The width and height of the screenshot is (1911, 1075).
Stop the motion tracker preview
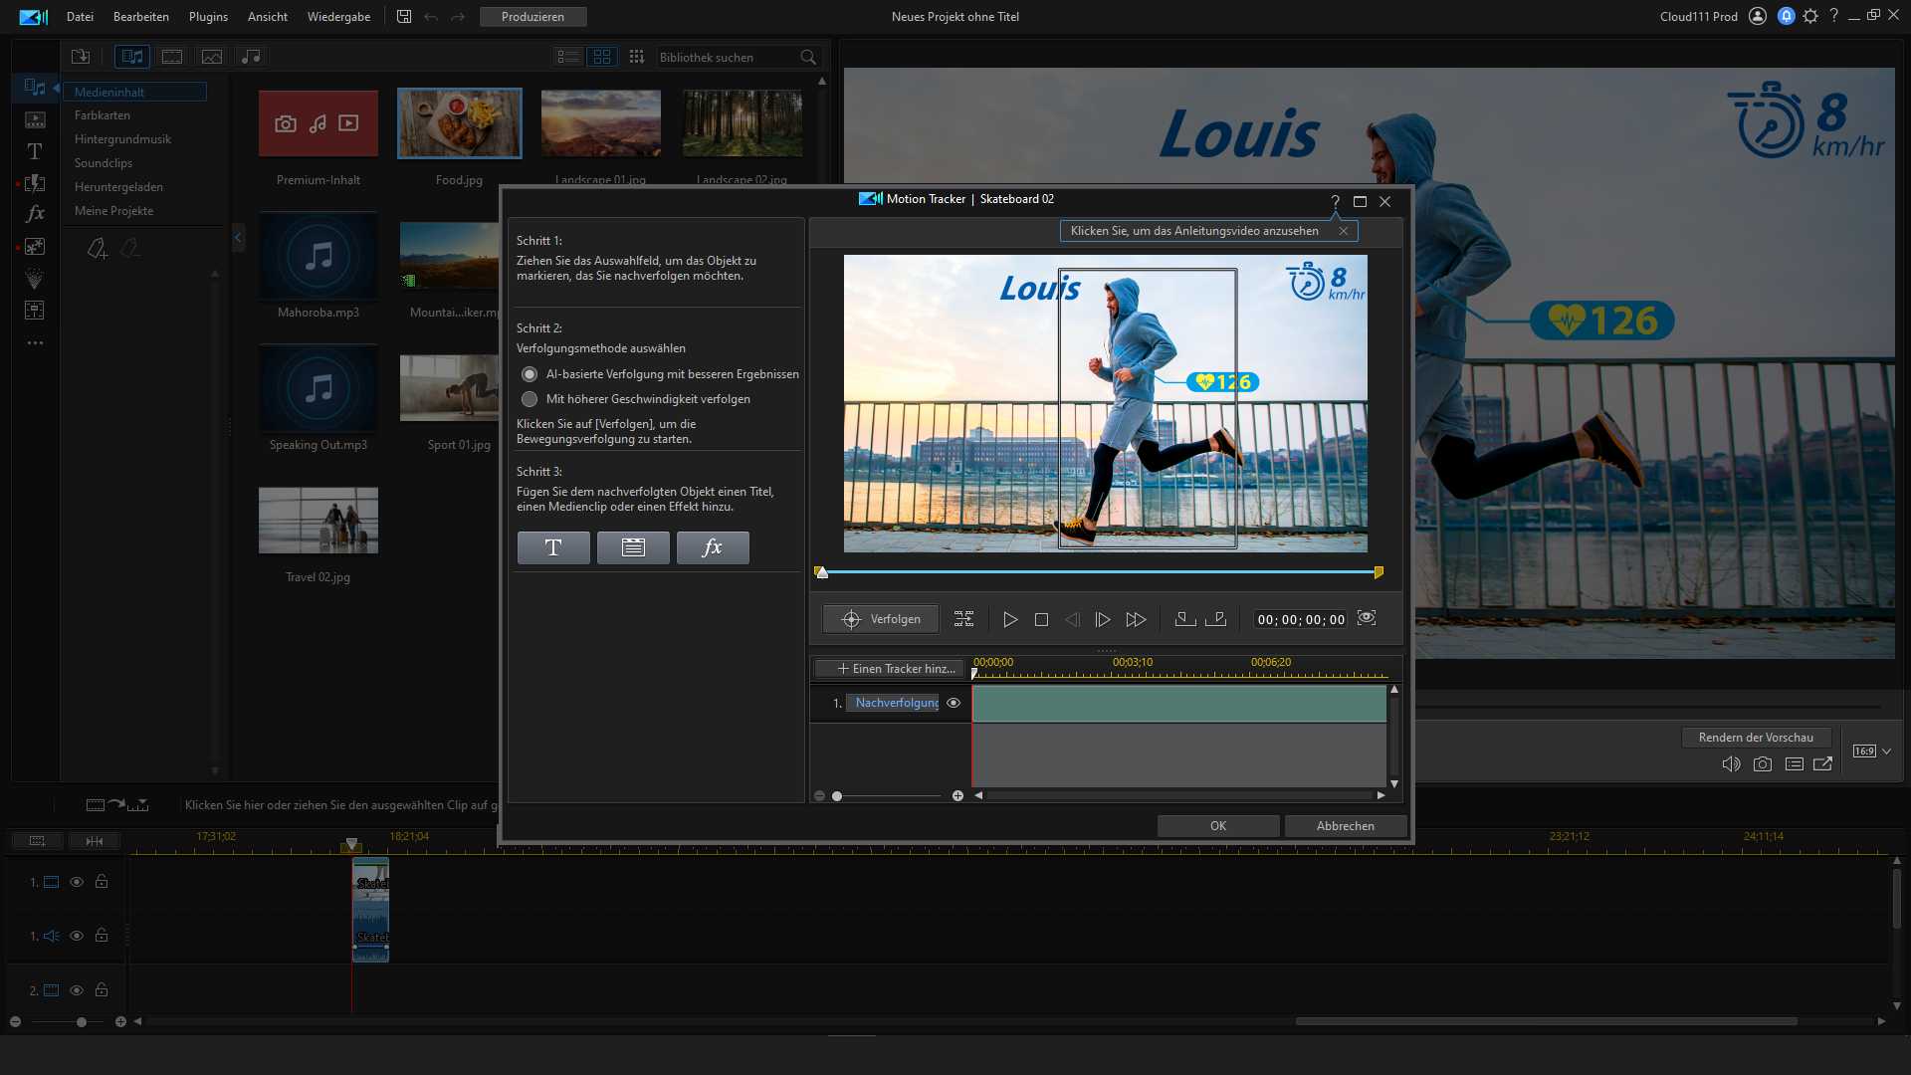[1041, 619]
